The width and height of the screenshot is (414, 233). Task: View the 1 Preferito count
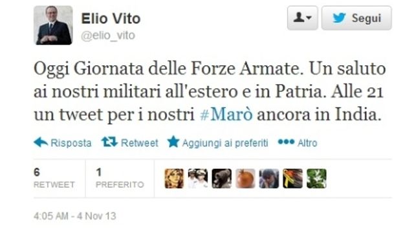(120, 179)
